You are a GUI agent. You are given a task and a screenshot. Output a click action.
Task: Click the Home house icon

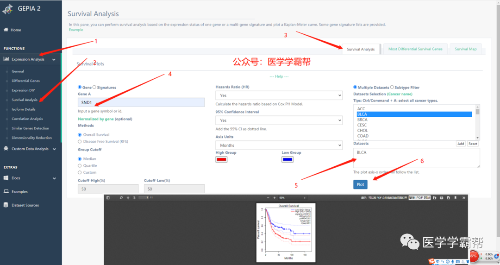pos(6,30)
